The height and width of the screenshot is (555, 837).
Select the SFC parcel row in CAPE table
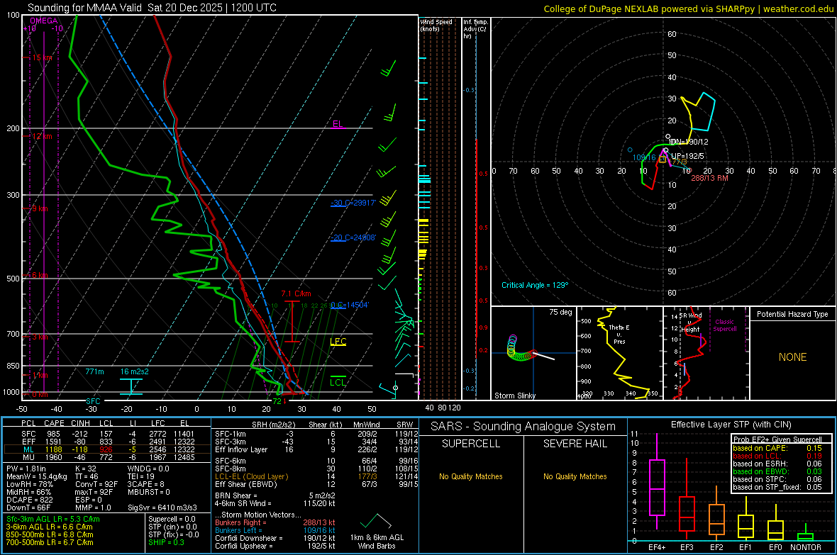point(107,434)
